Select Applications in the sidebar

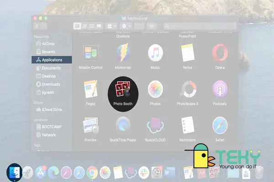[x=52, y=60]
